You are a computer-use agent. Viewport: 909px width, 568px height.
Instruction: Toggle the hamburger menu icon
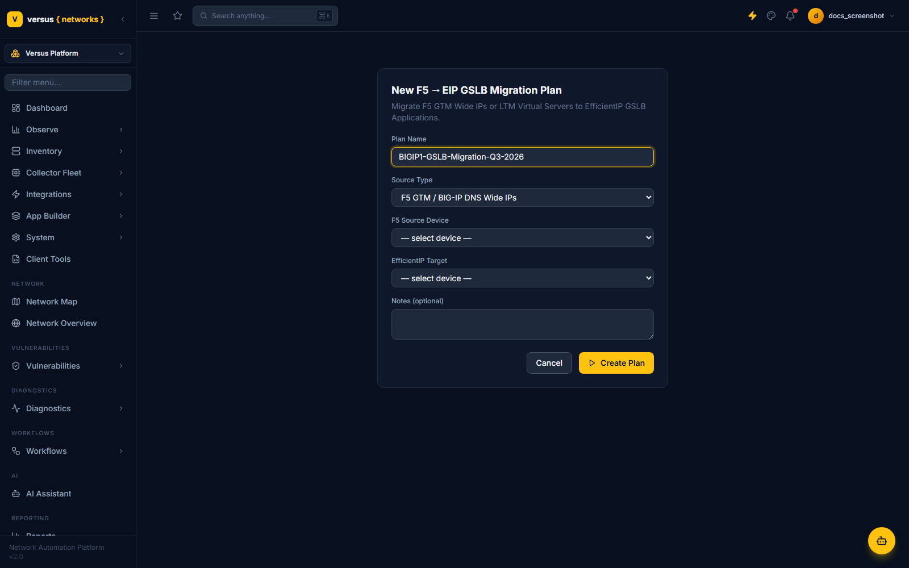(x=154, y=16)
